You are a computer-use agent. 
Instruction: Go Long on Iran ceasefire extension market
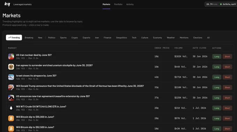coord(217,98)
